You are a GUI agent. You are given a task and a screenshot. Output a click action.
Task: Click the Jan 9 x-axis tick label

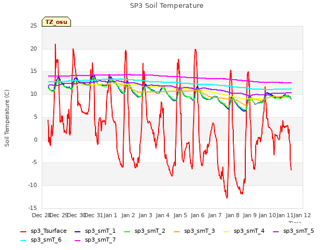250,215
